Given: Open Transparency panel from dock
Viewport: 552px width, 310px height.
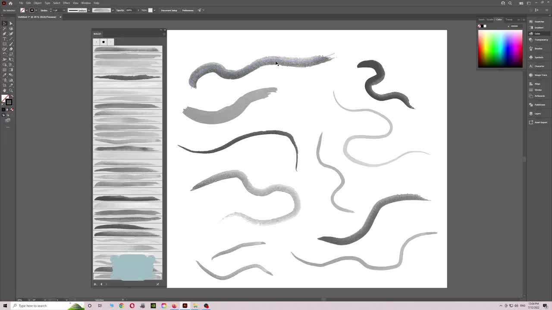Looking at the screenshot, I should coord(538,40).
